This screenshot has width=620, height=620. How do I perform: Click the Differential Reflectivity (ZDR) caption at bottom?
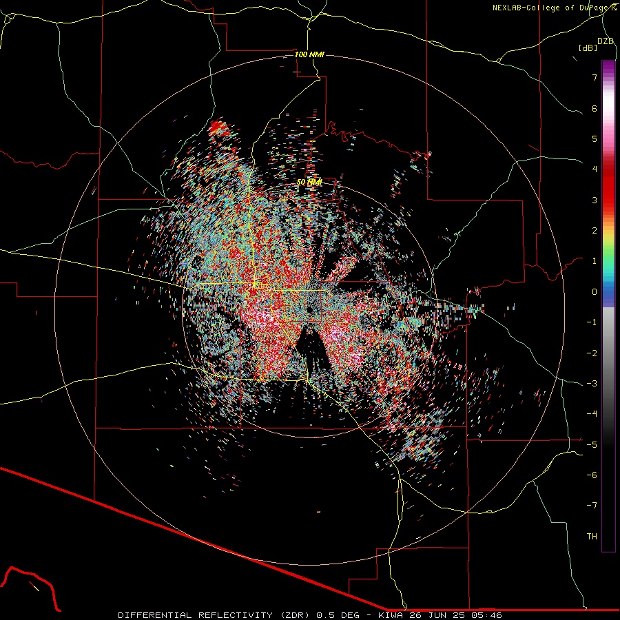click(x=310, y=615)
